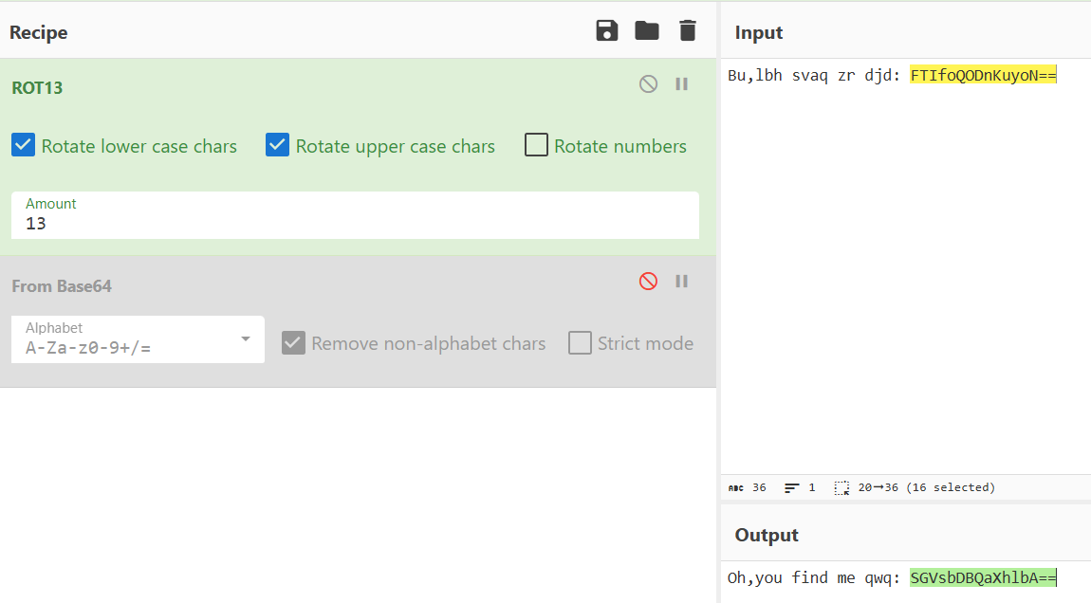Toggle Remove non-alphabet chars checkbox

point(293,343)
